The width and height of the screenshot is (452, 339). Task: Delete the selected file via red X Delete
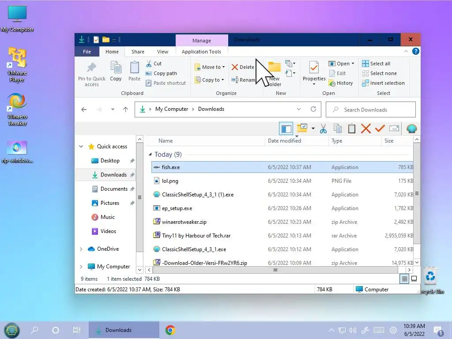click(x=243, y=67)
